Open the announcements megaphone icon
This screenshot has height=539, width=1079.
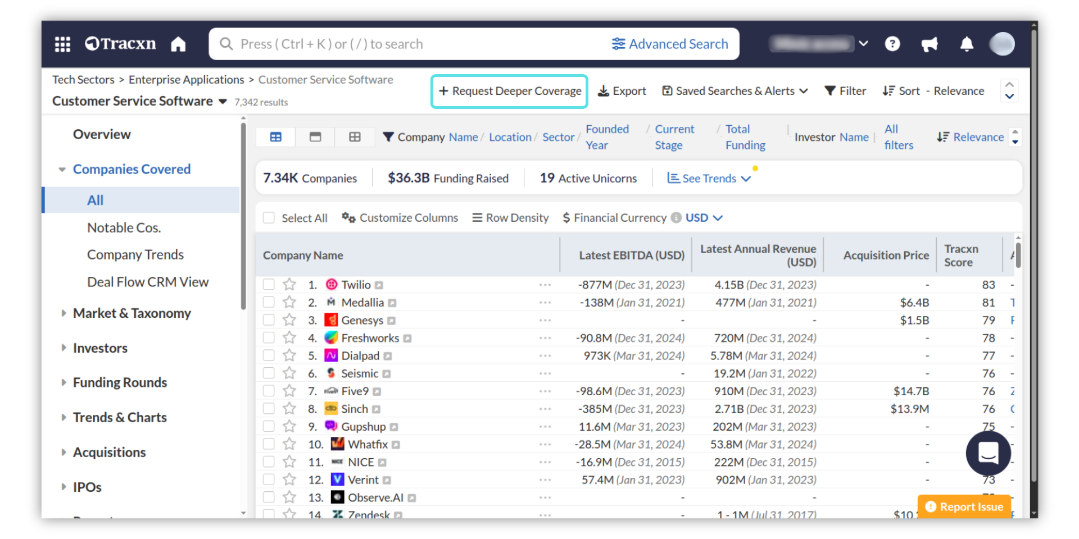coord(929,44)
